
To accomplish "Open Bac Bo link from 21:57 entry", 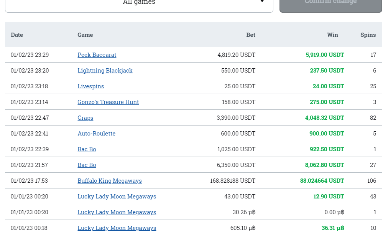I will pyautogui.click(x=87, y=165).
